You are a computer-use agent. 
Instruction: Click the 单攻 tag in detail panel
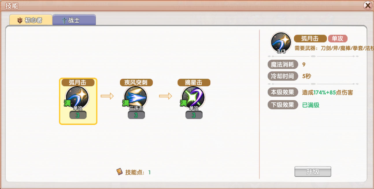pos(338,39)
